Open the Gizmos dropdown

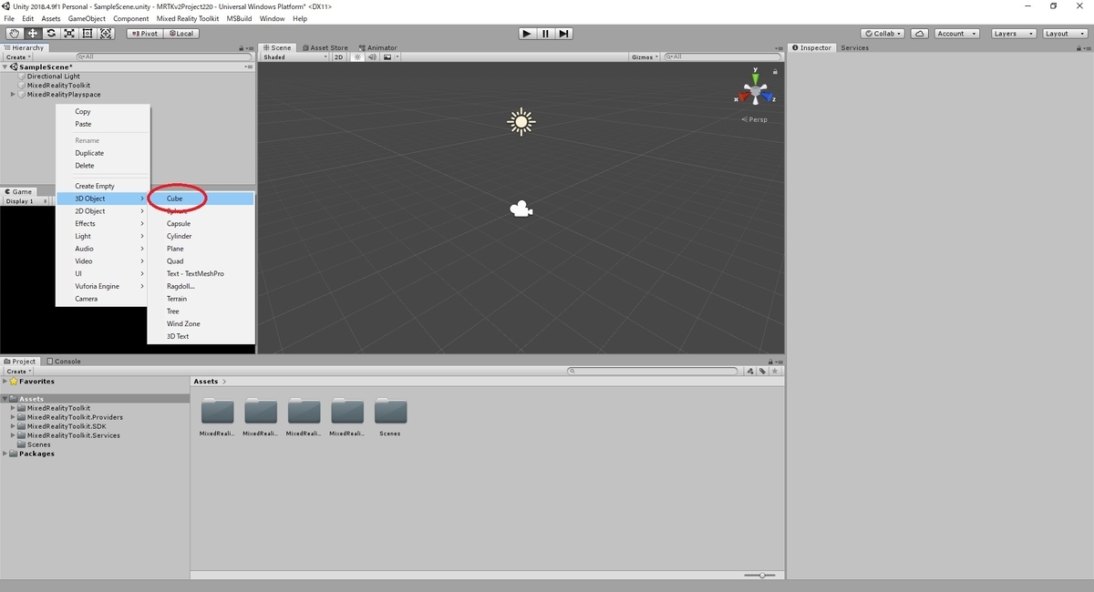point(645,57)
